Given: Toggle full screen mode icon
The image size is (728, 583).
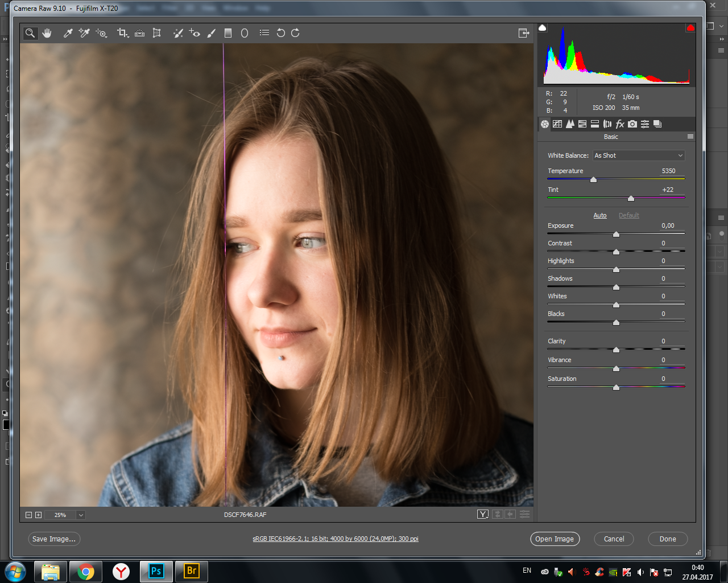Looking at the screenshot, I should coord(524,33).
